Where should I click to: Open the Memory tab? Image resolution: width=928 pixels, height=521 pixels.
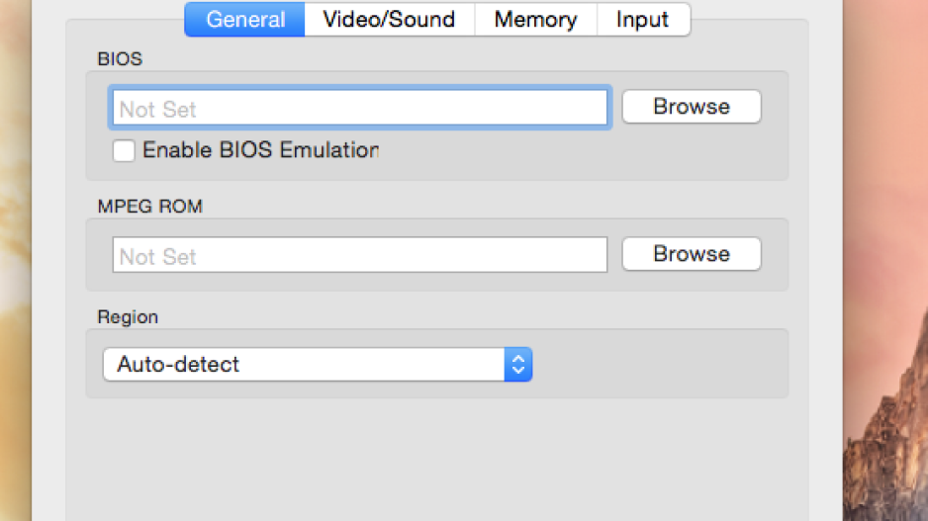[535, 20]
